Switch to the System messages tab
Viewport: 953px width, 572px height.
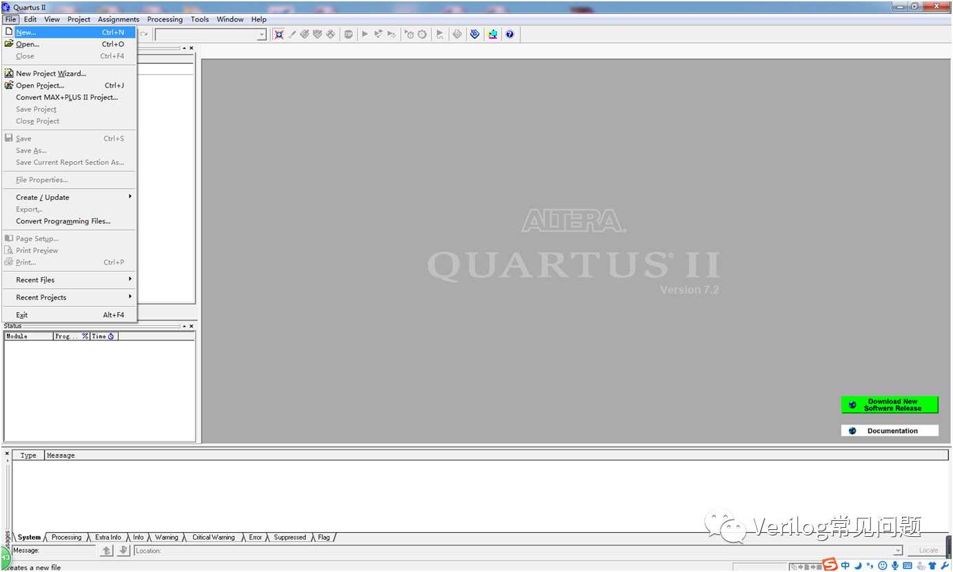click(30, 538)
